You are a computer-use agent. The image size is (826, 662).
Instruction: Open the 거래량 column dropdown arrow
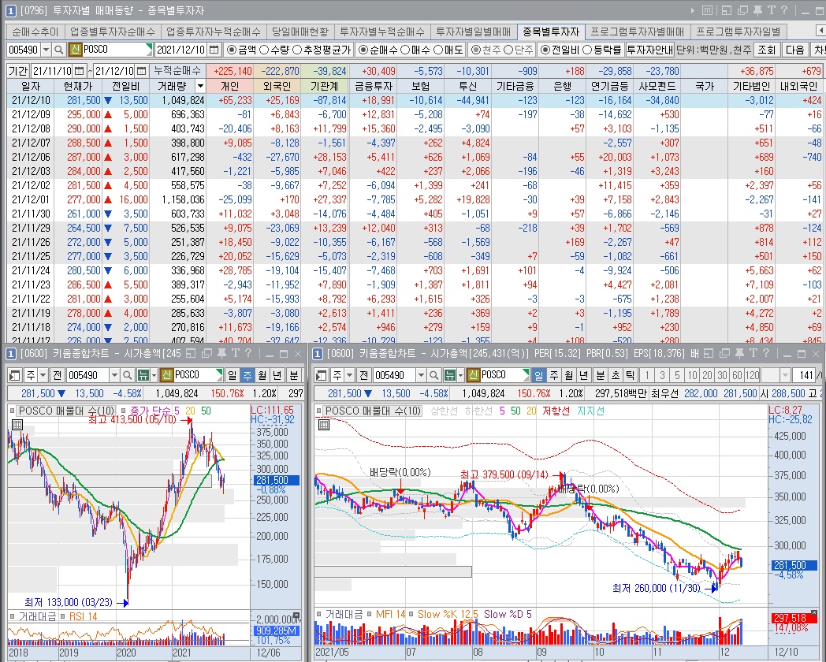[x=199, y=86]
